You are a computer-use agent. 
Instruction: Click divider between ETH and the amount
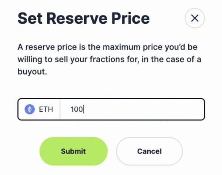pyautogui.click(x=60, y=109)
